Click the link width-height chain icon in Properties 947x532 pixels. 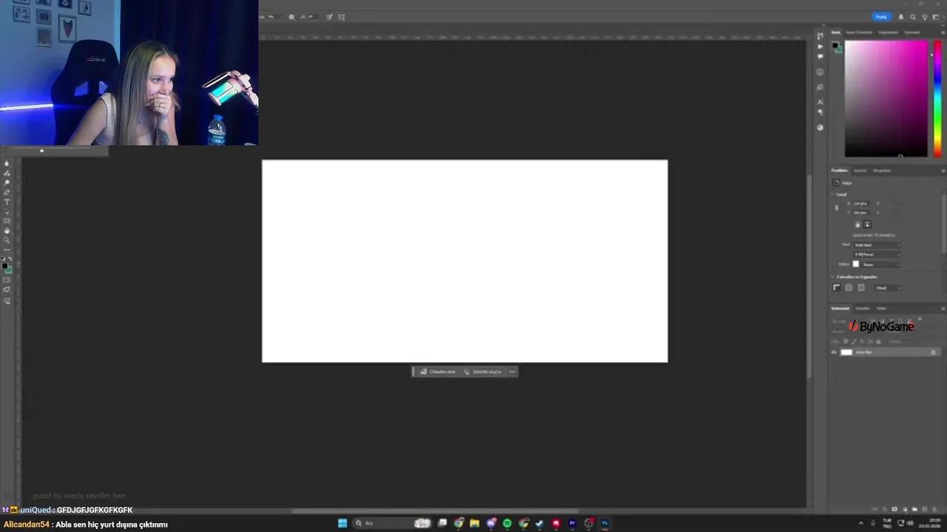coord(836,208)
